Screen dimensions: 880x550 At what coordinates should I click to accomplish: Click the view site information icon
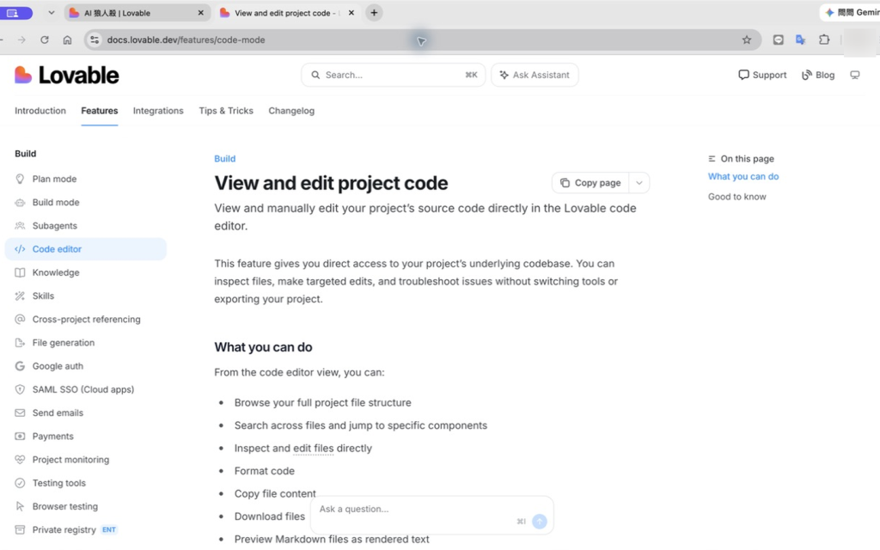[95, 40]
